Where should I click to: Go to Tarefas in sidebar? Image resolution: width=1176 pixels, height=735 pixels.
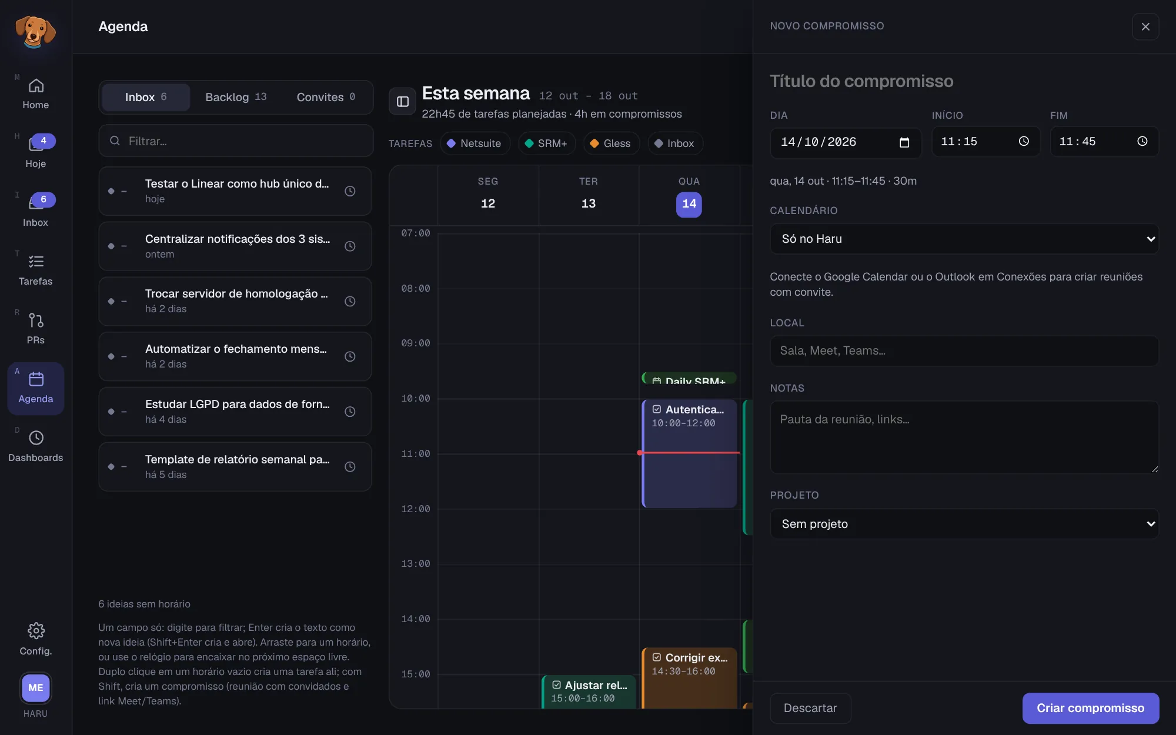(x=35, y=270)
